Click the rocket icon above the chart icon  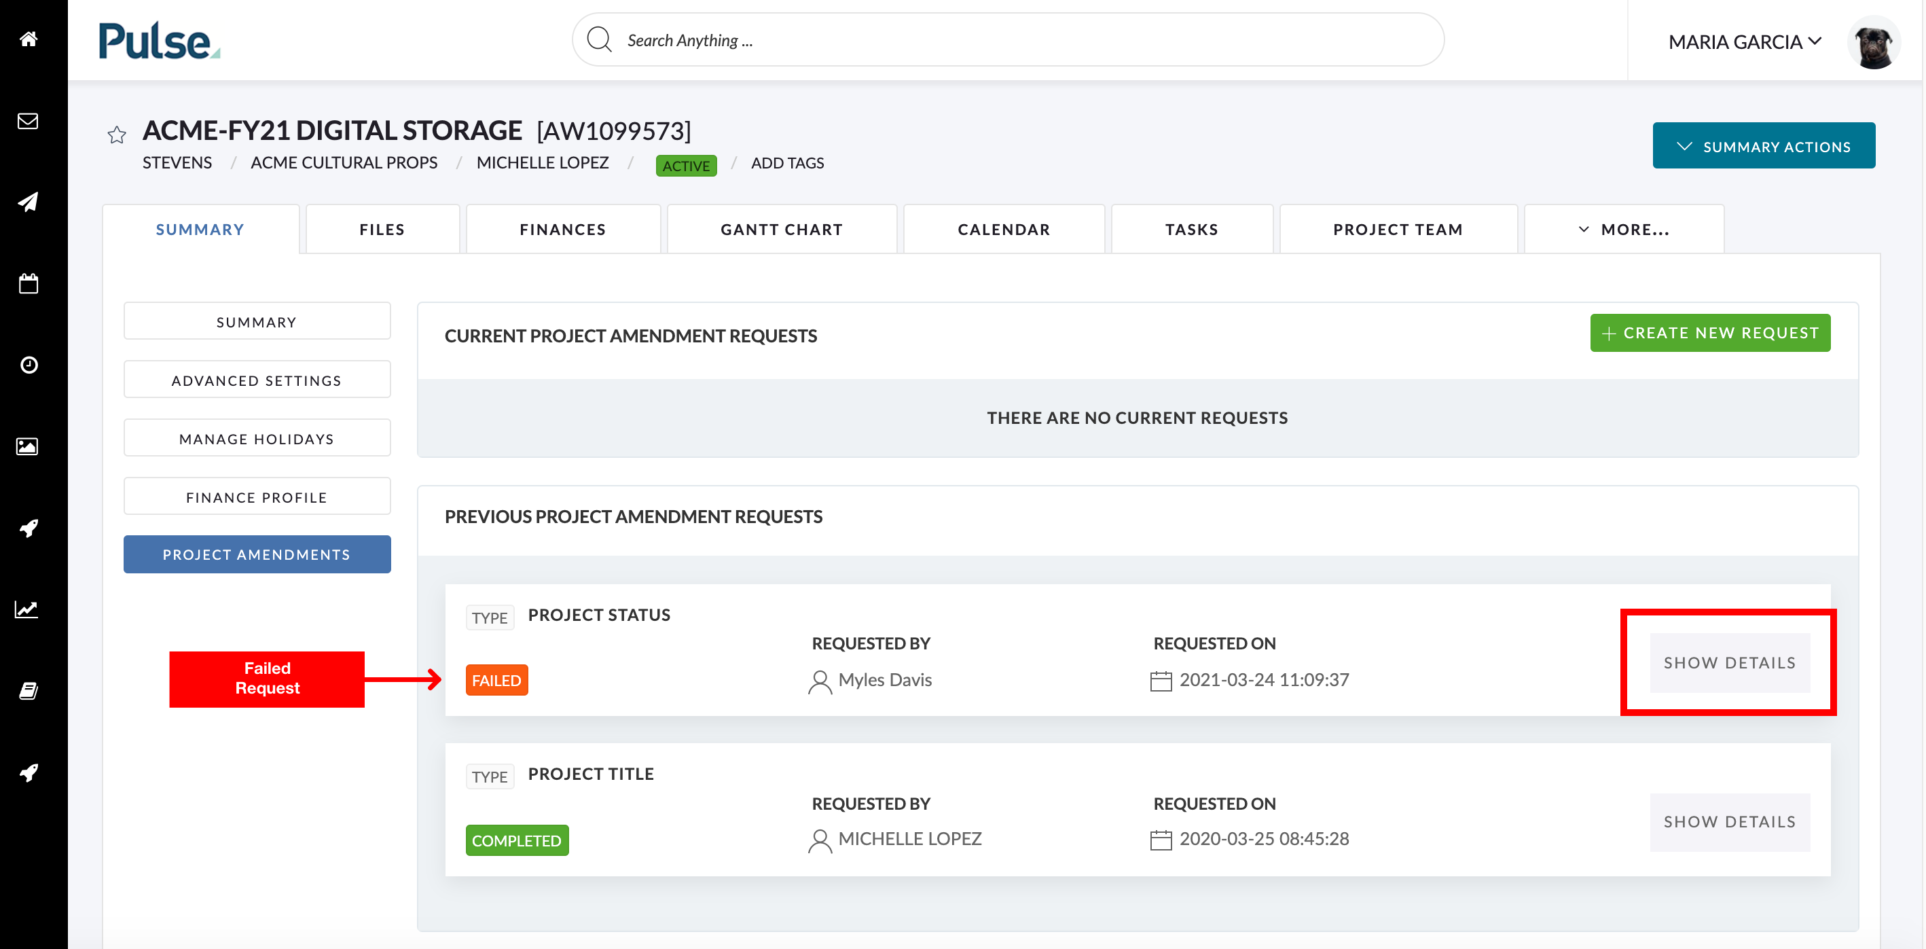point(29,528)
